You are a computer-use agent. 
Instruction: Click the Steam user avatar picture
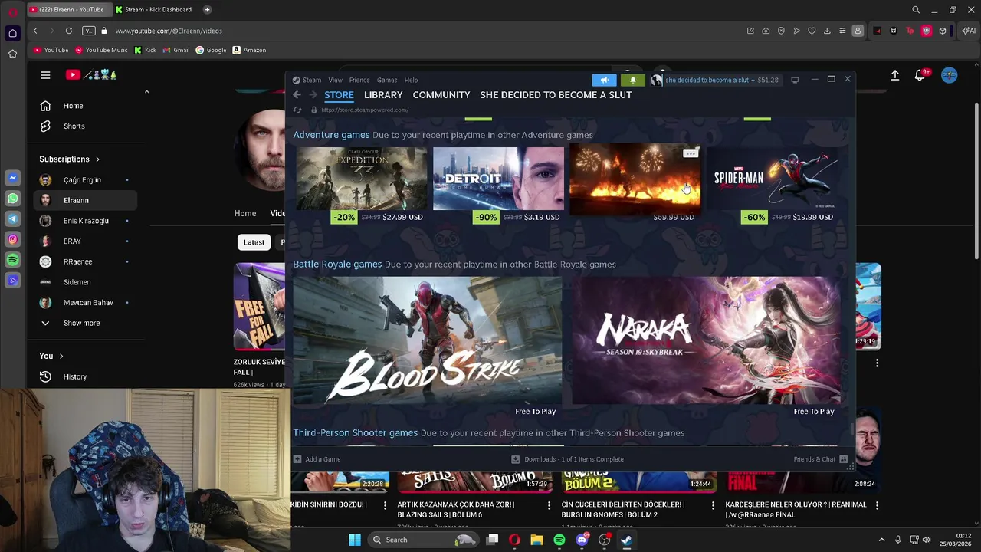(x=657, y=80)
